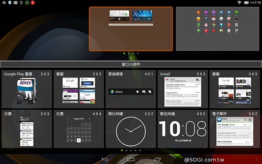Switch to the second home-screen page dot
Viewport: 262px width, 164px height.
pyautogui.click(x=129, y=53)
